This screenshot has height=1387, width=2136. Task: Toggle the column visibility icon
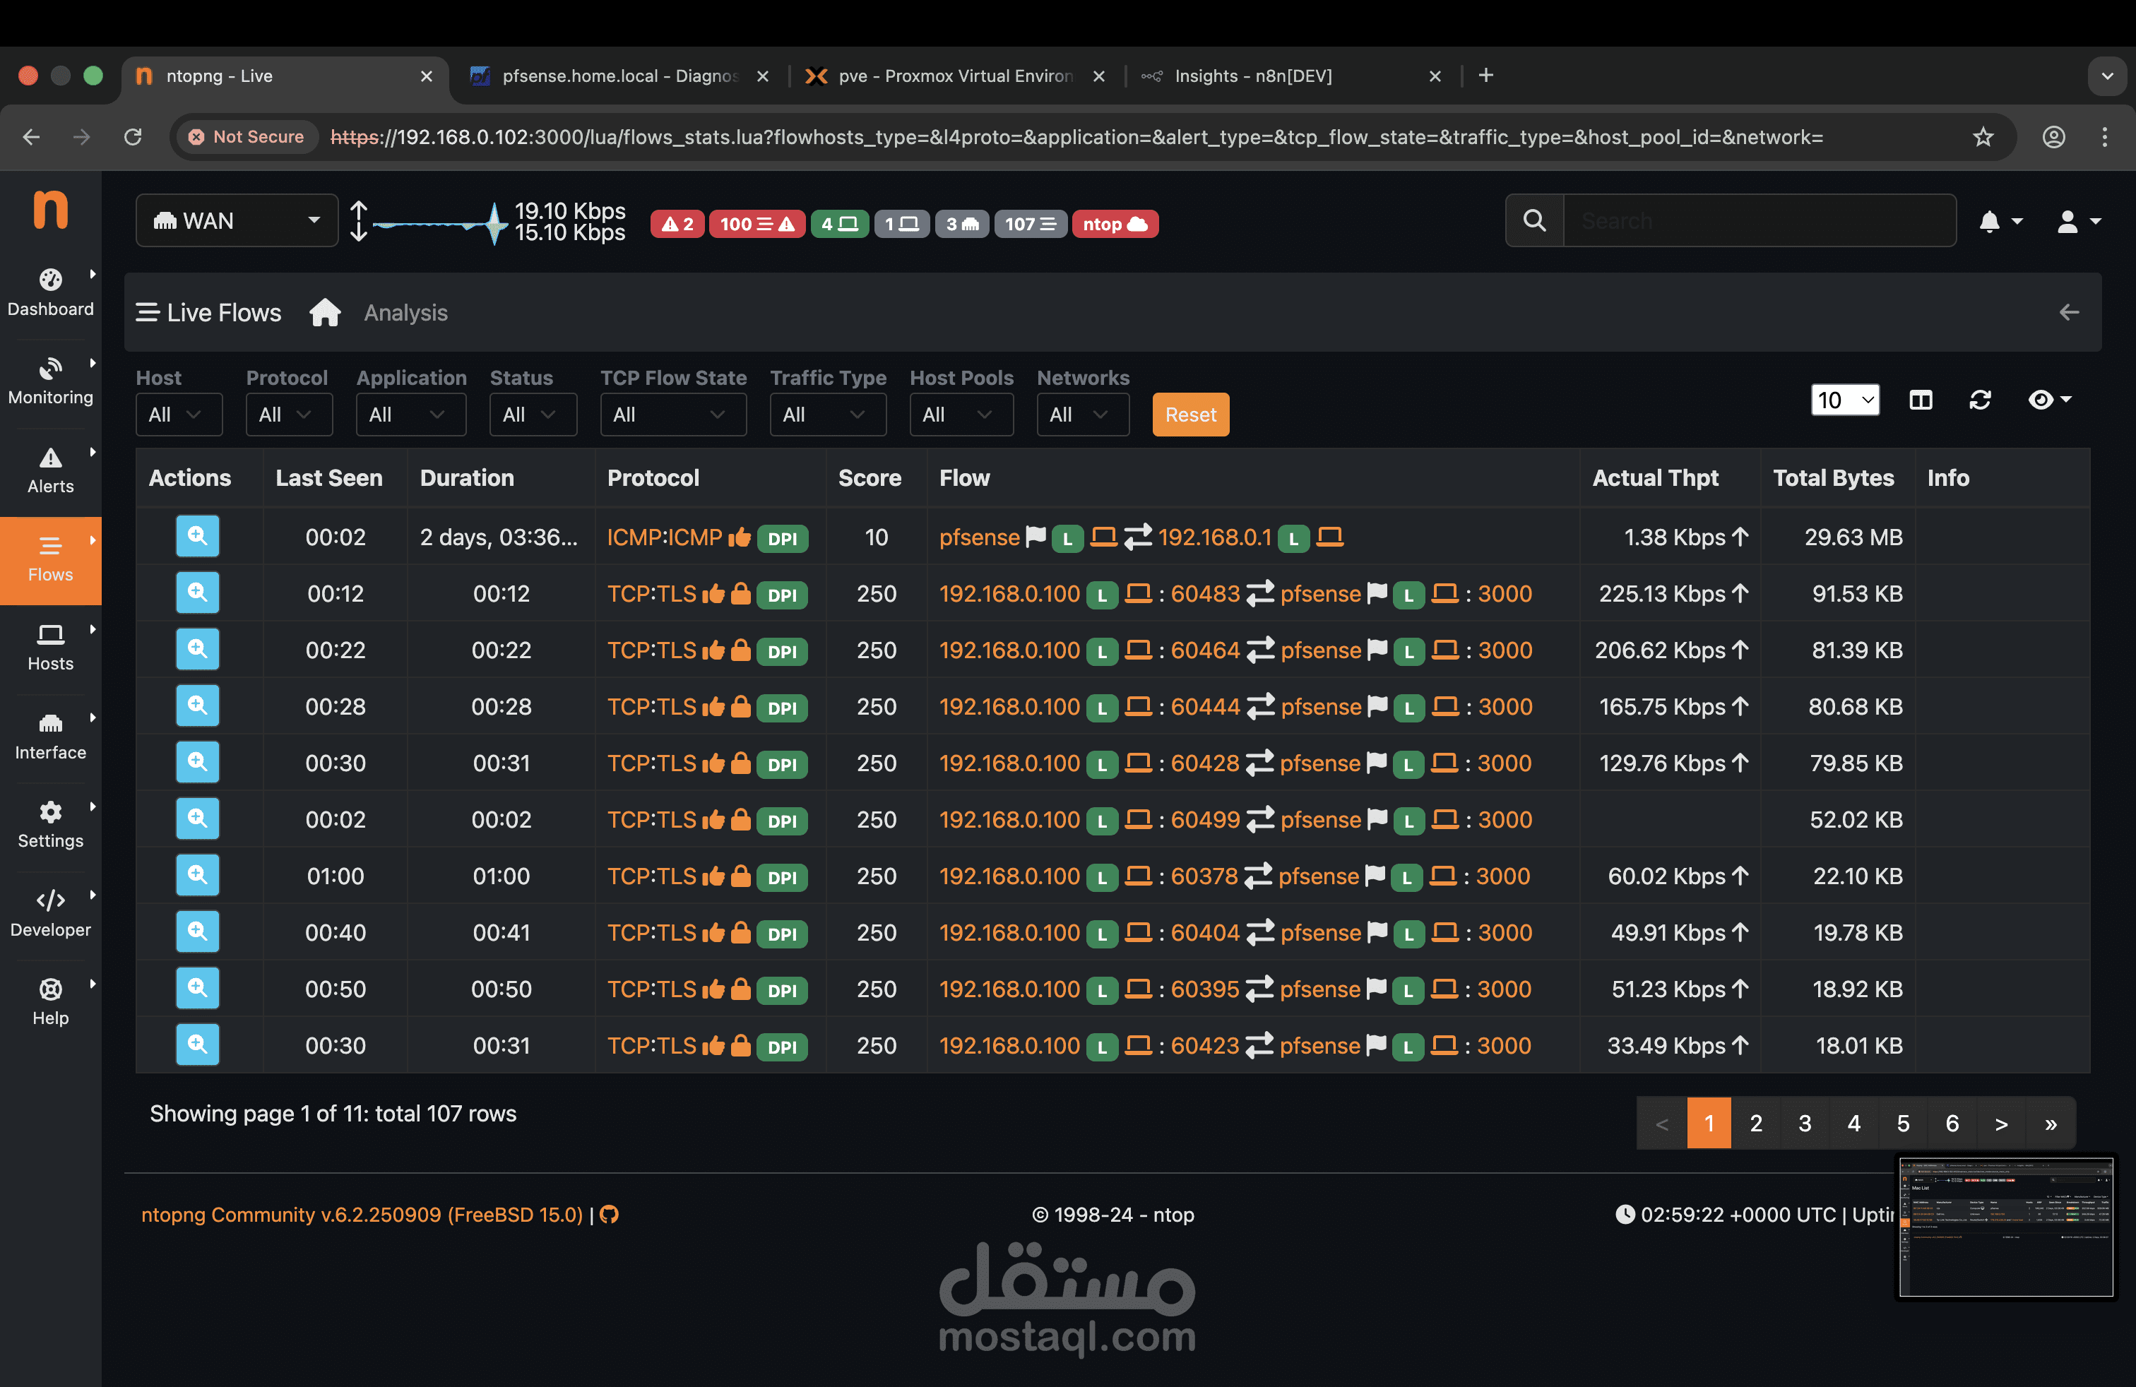tap(1921, 400)
